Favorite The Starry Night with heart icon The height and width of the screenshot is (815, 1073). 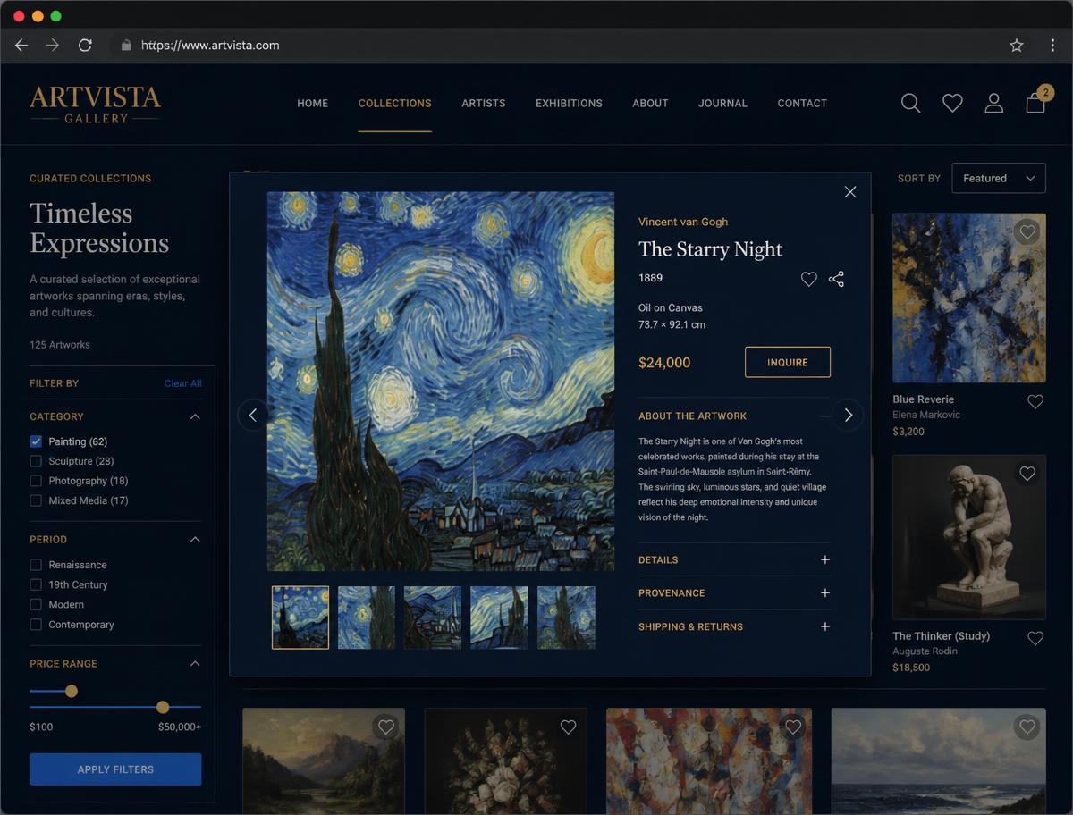[x=808, y=280]
